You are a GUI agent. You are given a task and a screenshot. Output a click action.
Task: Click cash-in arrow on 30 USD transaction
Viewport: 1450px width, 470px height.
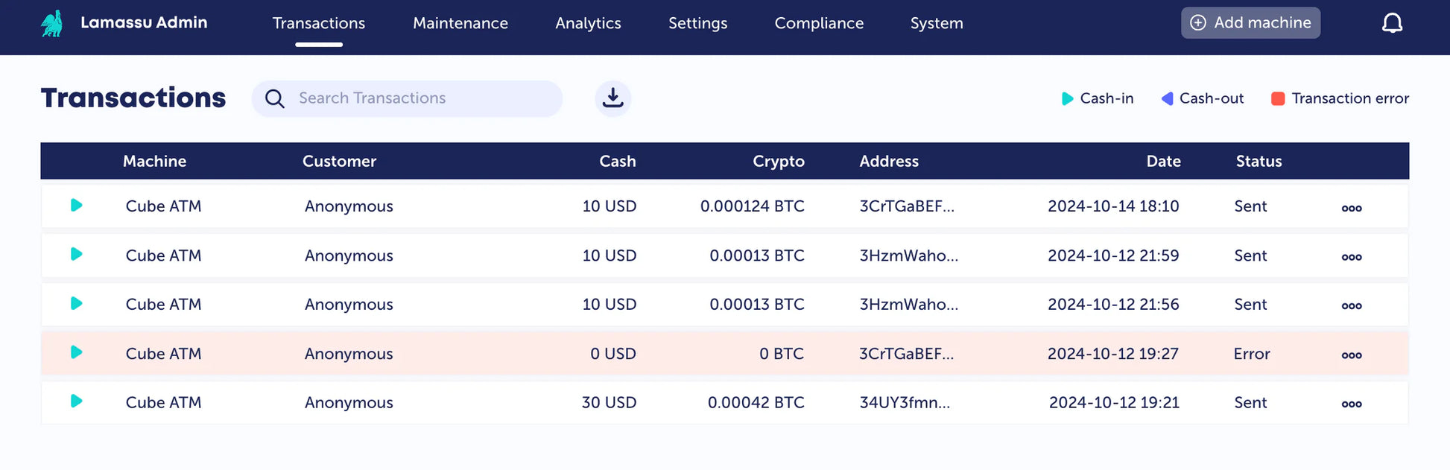(x=76, y=401)
